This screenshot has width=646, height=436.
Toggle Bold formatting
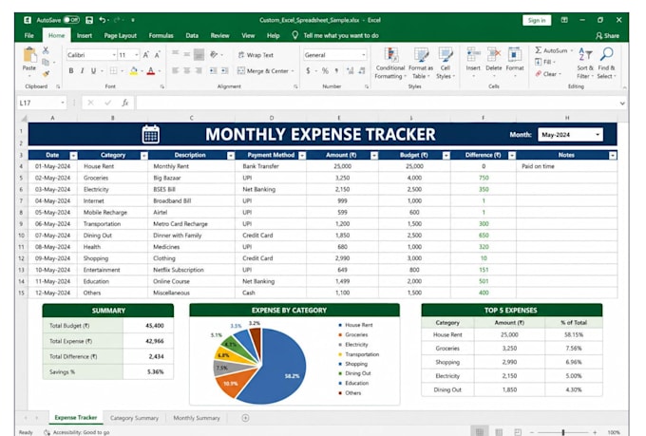[71, 71]
